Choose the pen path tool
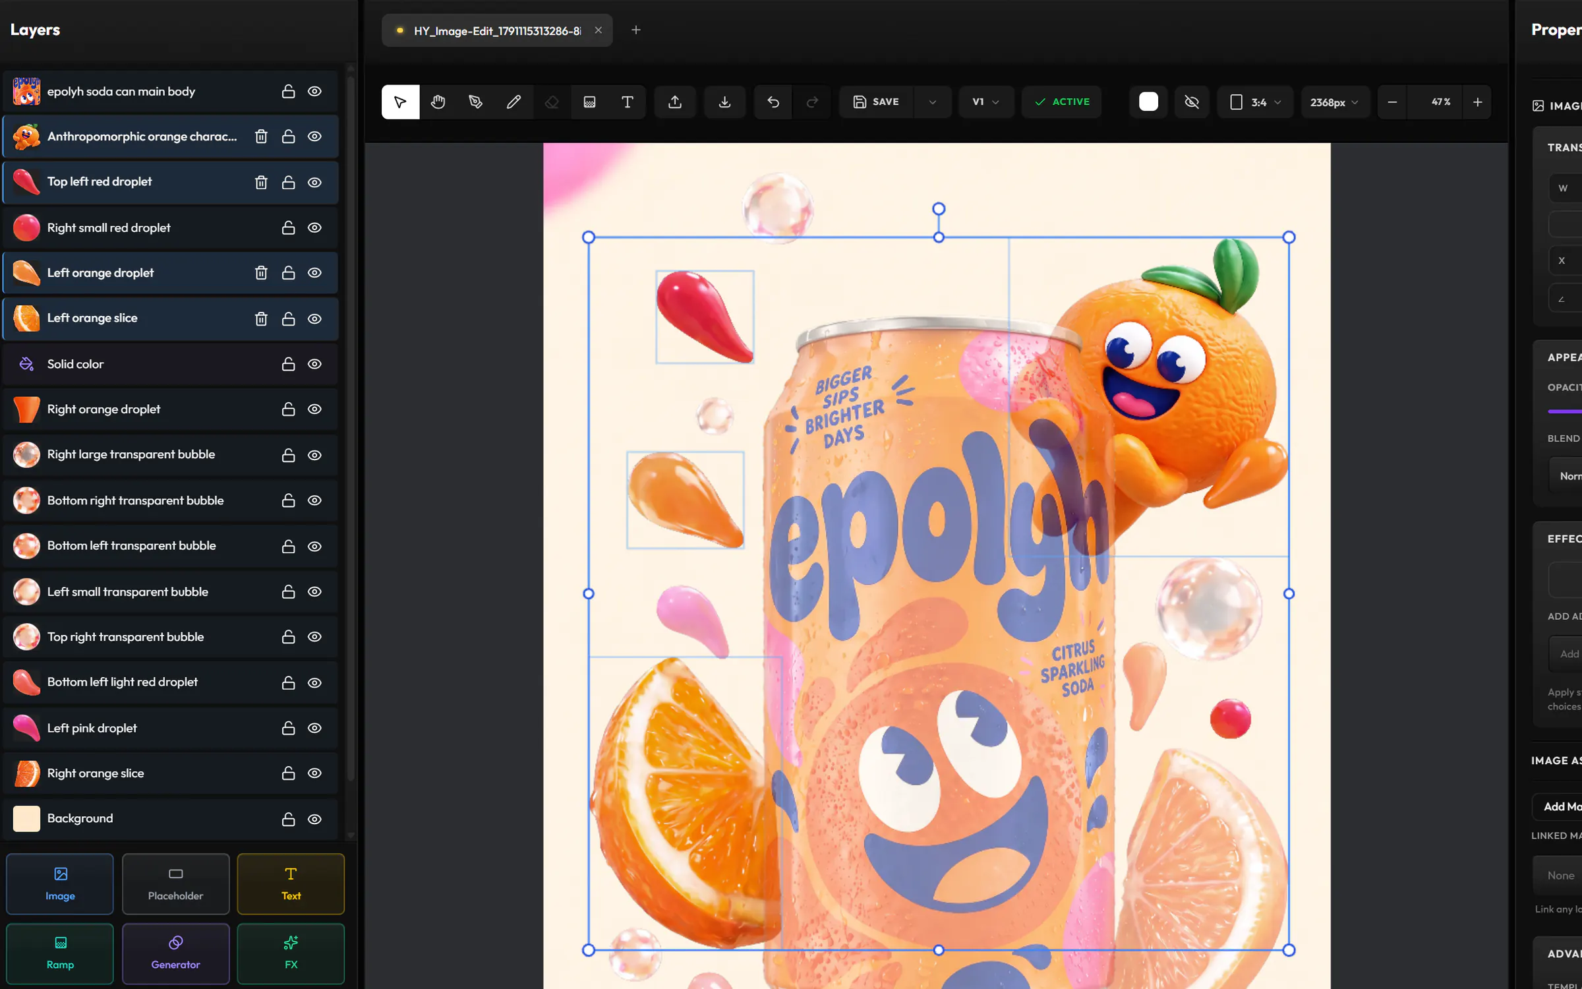 pyautogui.click(x=476, y=102)
